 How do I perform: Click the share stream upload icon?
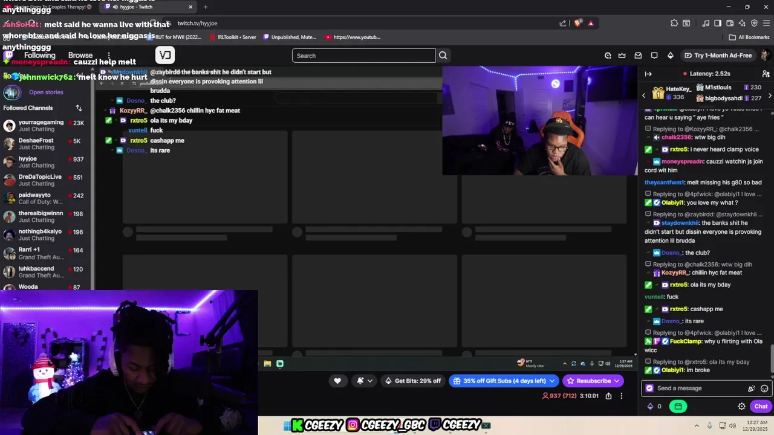point(608,396)
